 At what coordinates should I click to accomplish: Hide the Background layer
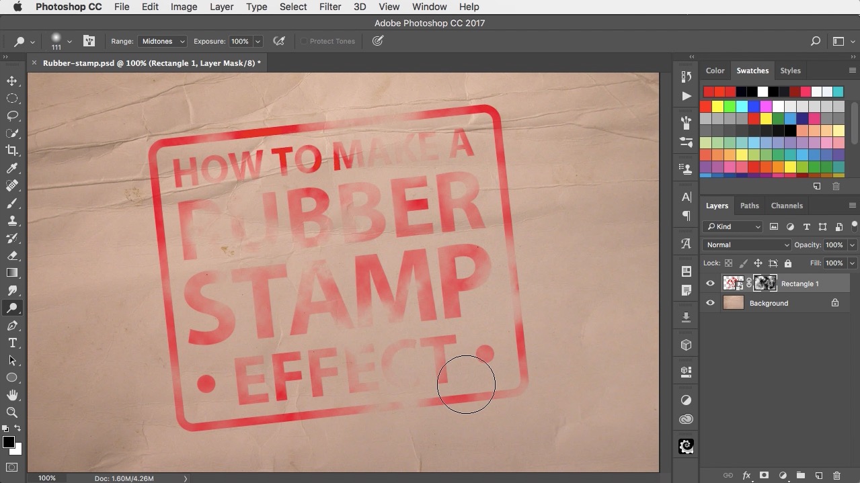(x=710, y=303)
